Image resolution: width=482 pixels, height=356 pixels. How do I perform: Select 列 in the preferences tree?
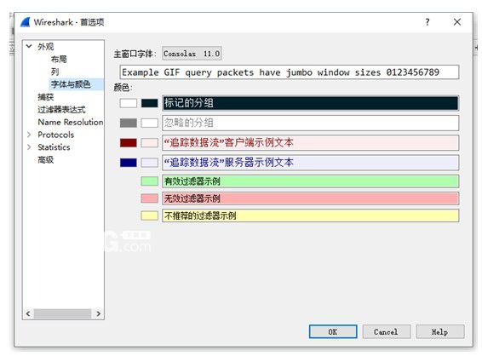point(55,72)
